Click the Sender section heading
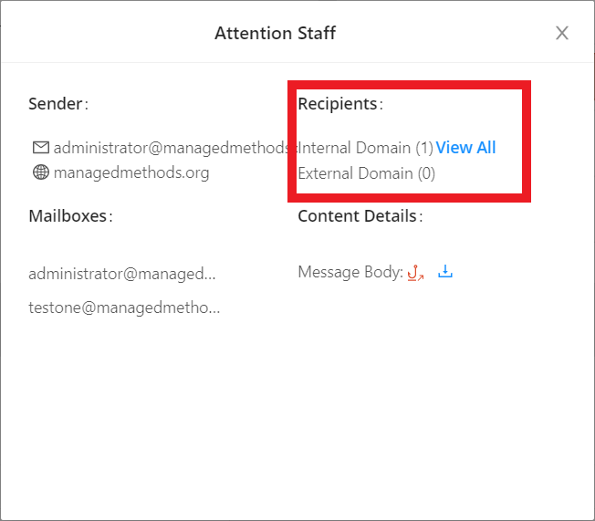Viewport: 595px width, 521px height. (56, 104)
